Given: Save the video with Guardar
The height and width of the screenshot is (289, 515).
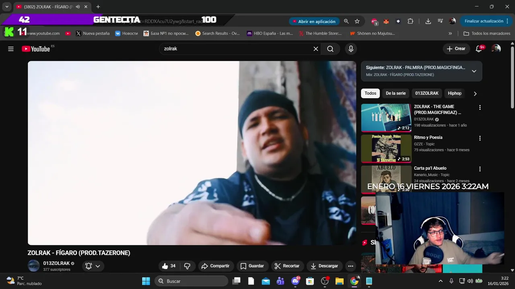Looking at the screenshot, I should (x=252, y=266).
